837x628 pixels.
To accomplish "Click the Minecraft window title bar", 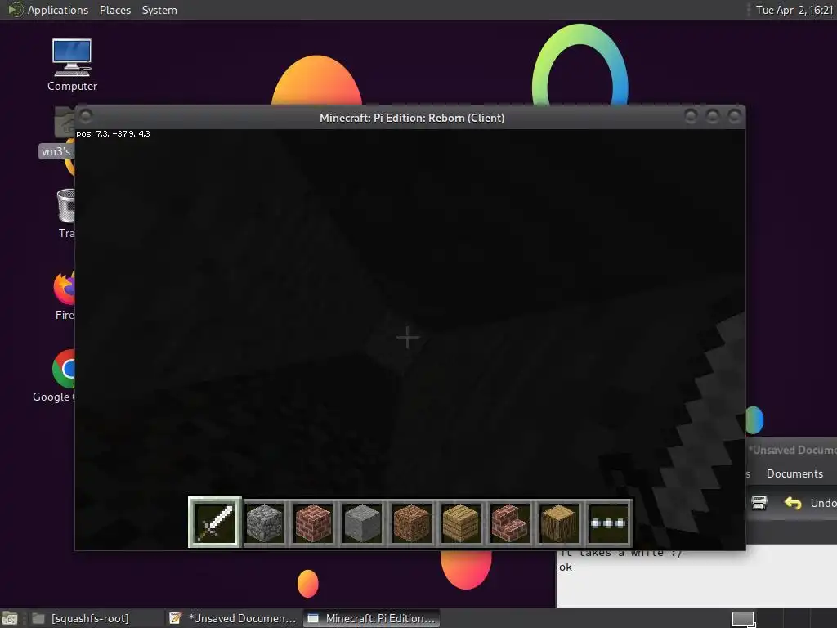I will tap(412, 118).
